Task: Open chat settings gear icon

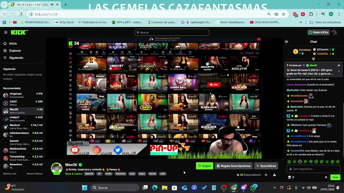Action: [x=326, y=177]
